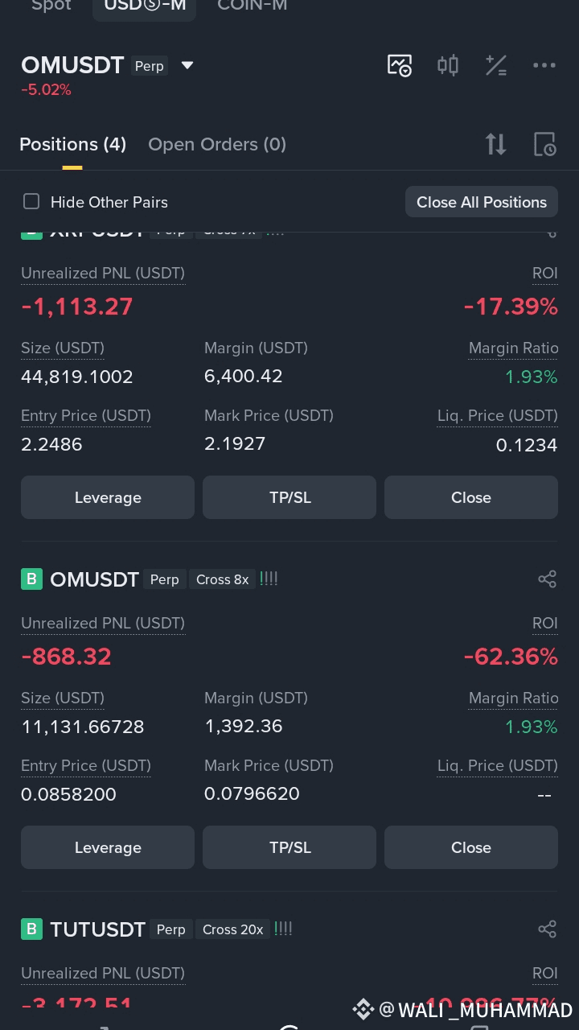579x1030 pixels.
Task: Switch to the Open Orders (0) tab
Action: [217, 144]
